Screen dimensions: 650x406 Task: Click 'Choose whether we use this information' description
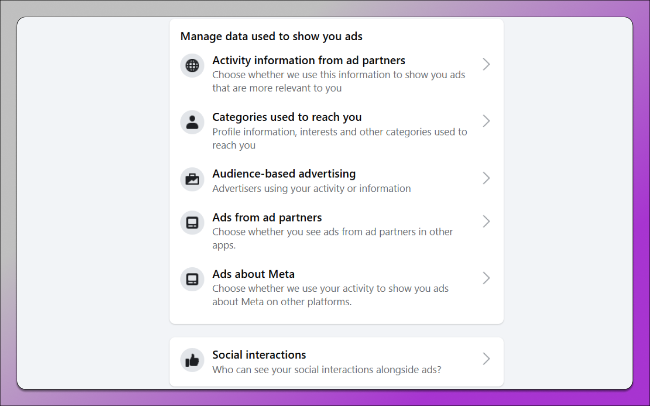[x=339, y=81]
